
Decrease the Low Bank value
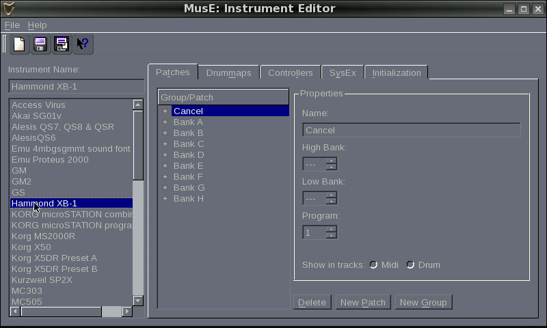(x=332, y=201)
